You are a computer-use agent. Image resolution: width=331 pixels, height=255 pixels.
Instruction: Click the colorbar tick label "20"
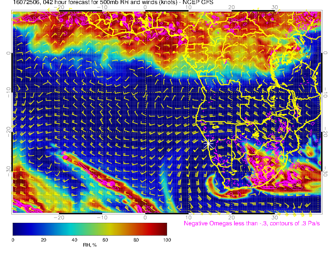coord(44,240)
